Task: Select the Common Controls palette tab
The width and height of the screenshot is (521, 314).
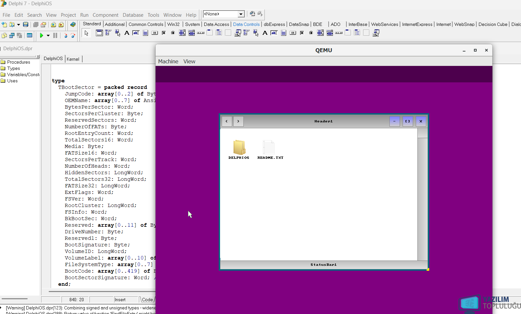Action: click(146, 24)
